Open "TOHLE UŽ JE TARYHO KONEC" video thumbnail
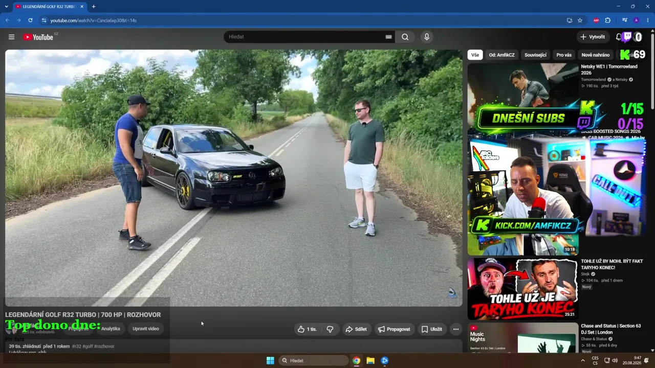This screenshot has height=368, width=655. coord(522,289)
